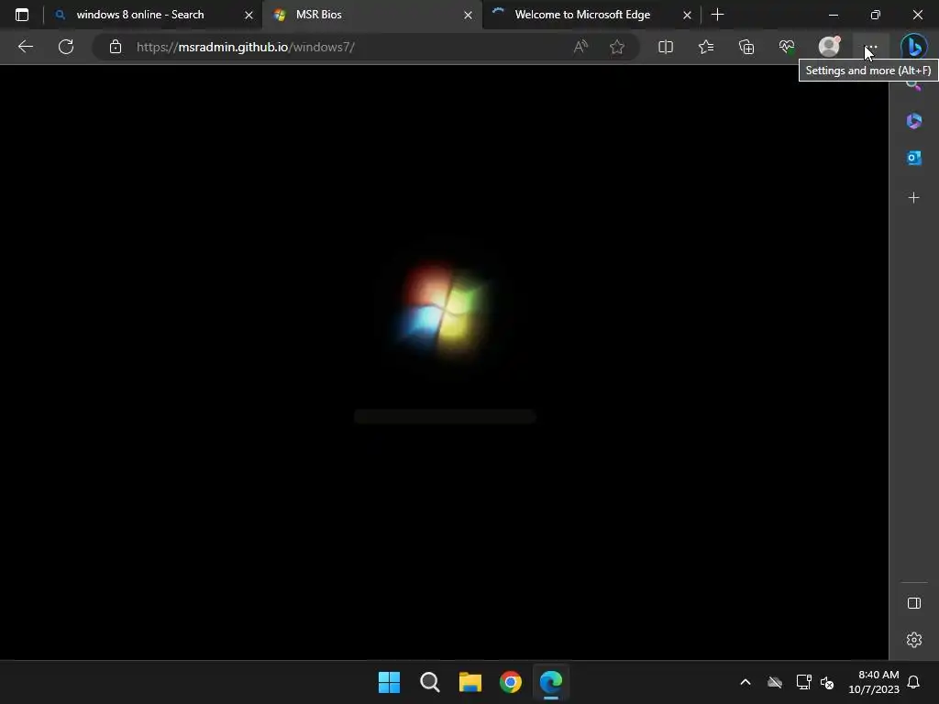Switch to the MSR Bios tab
939x704 pixels.
pos(372,15)
